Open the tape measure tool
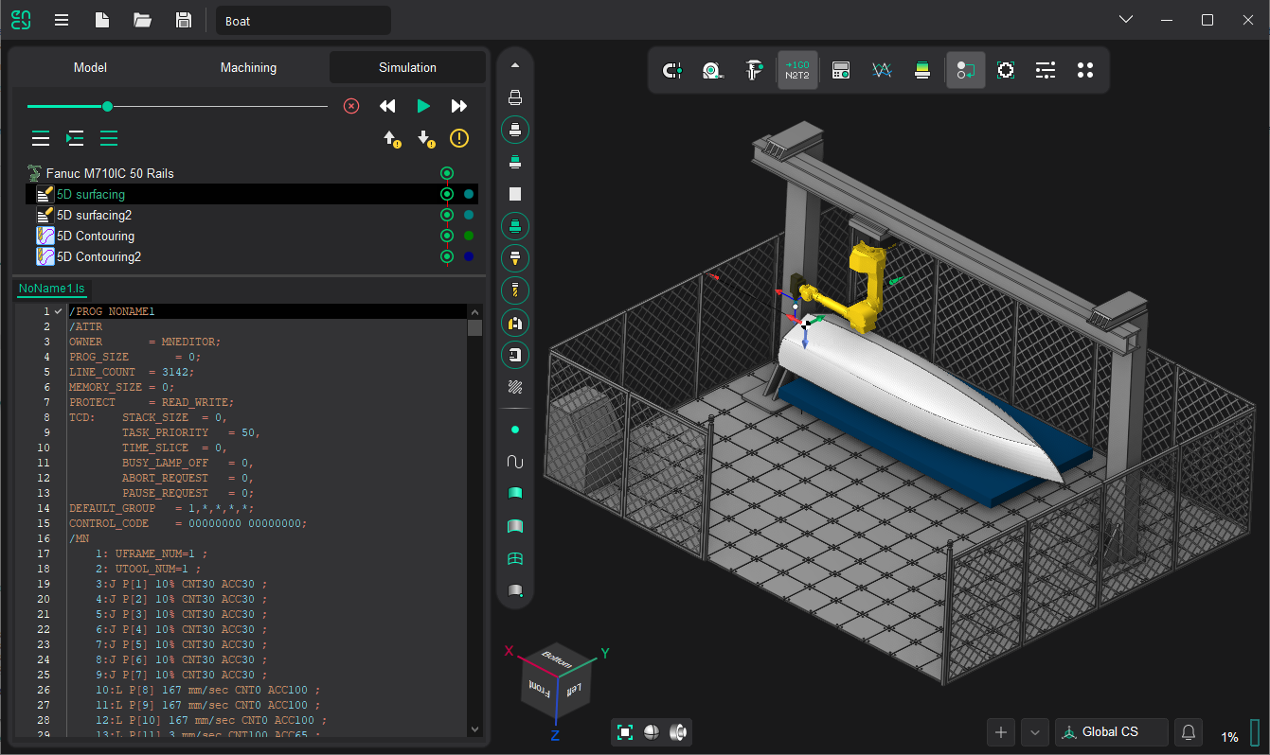1270x755 pixels. pyautogui.click(x=712, y=70)
